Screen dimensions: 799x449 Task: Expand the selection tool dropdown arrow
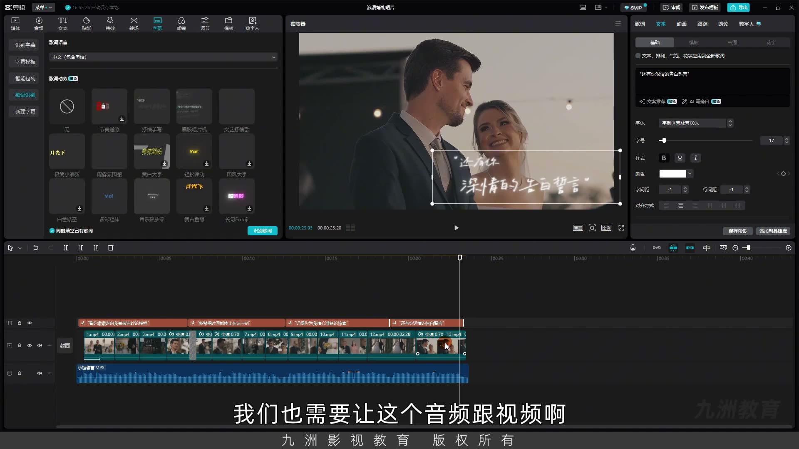(x=20, y=248)
